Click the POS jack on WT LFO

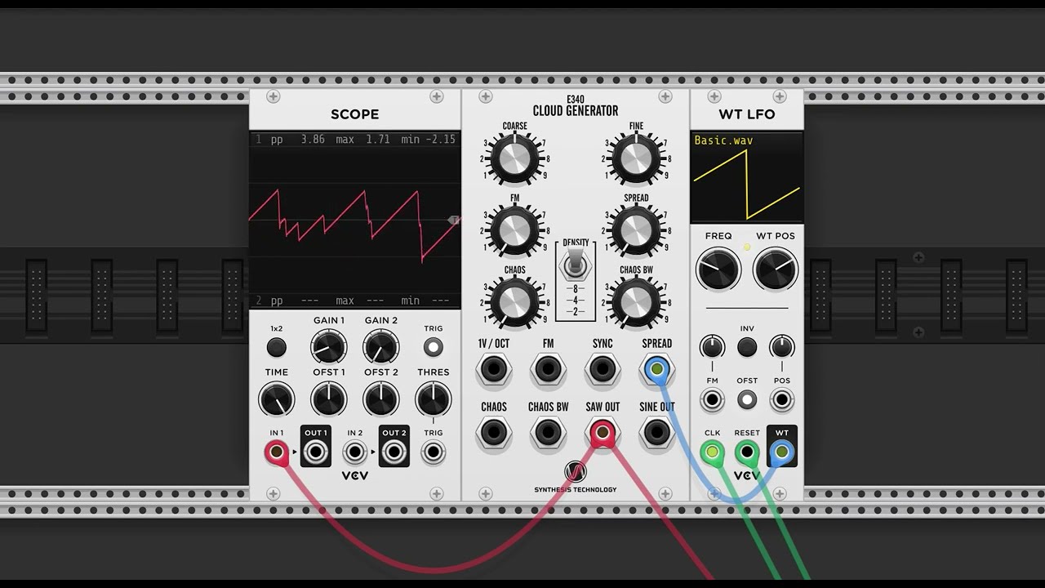(782, 400)
